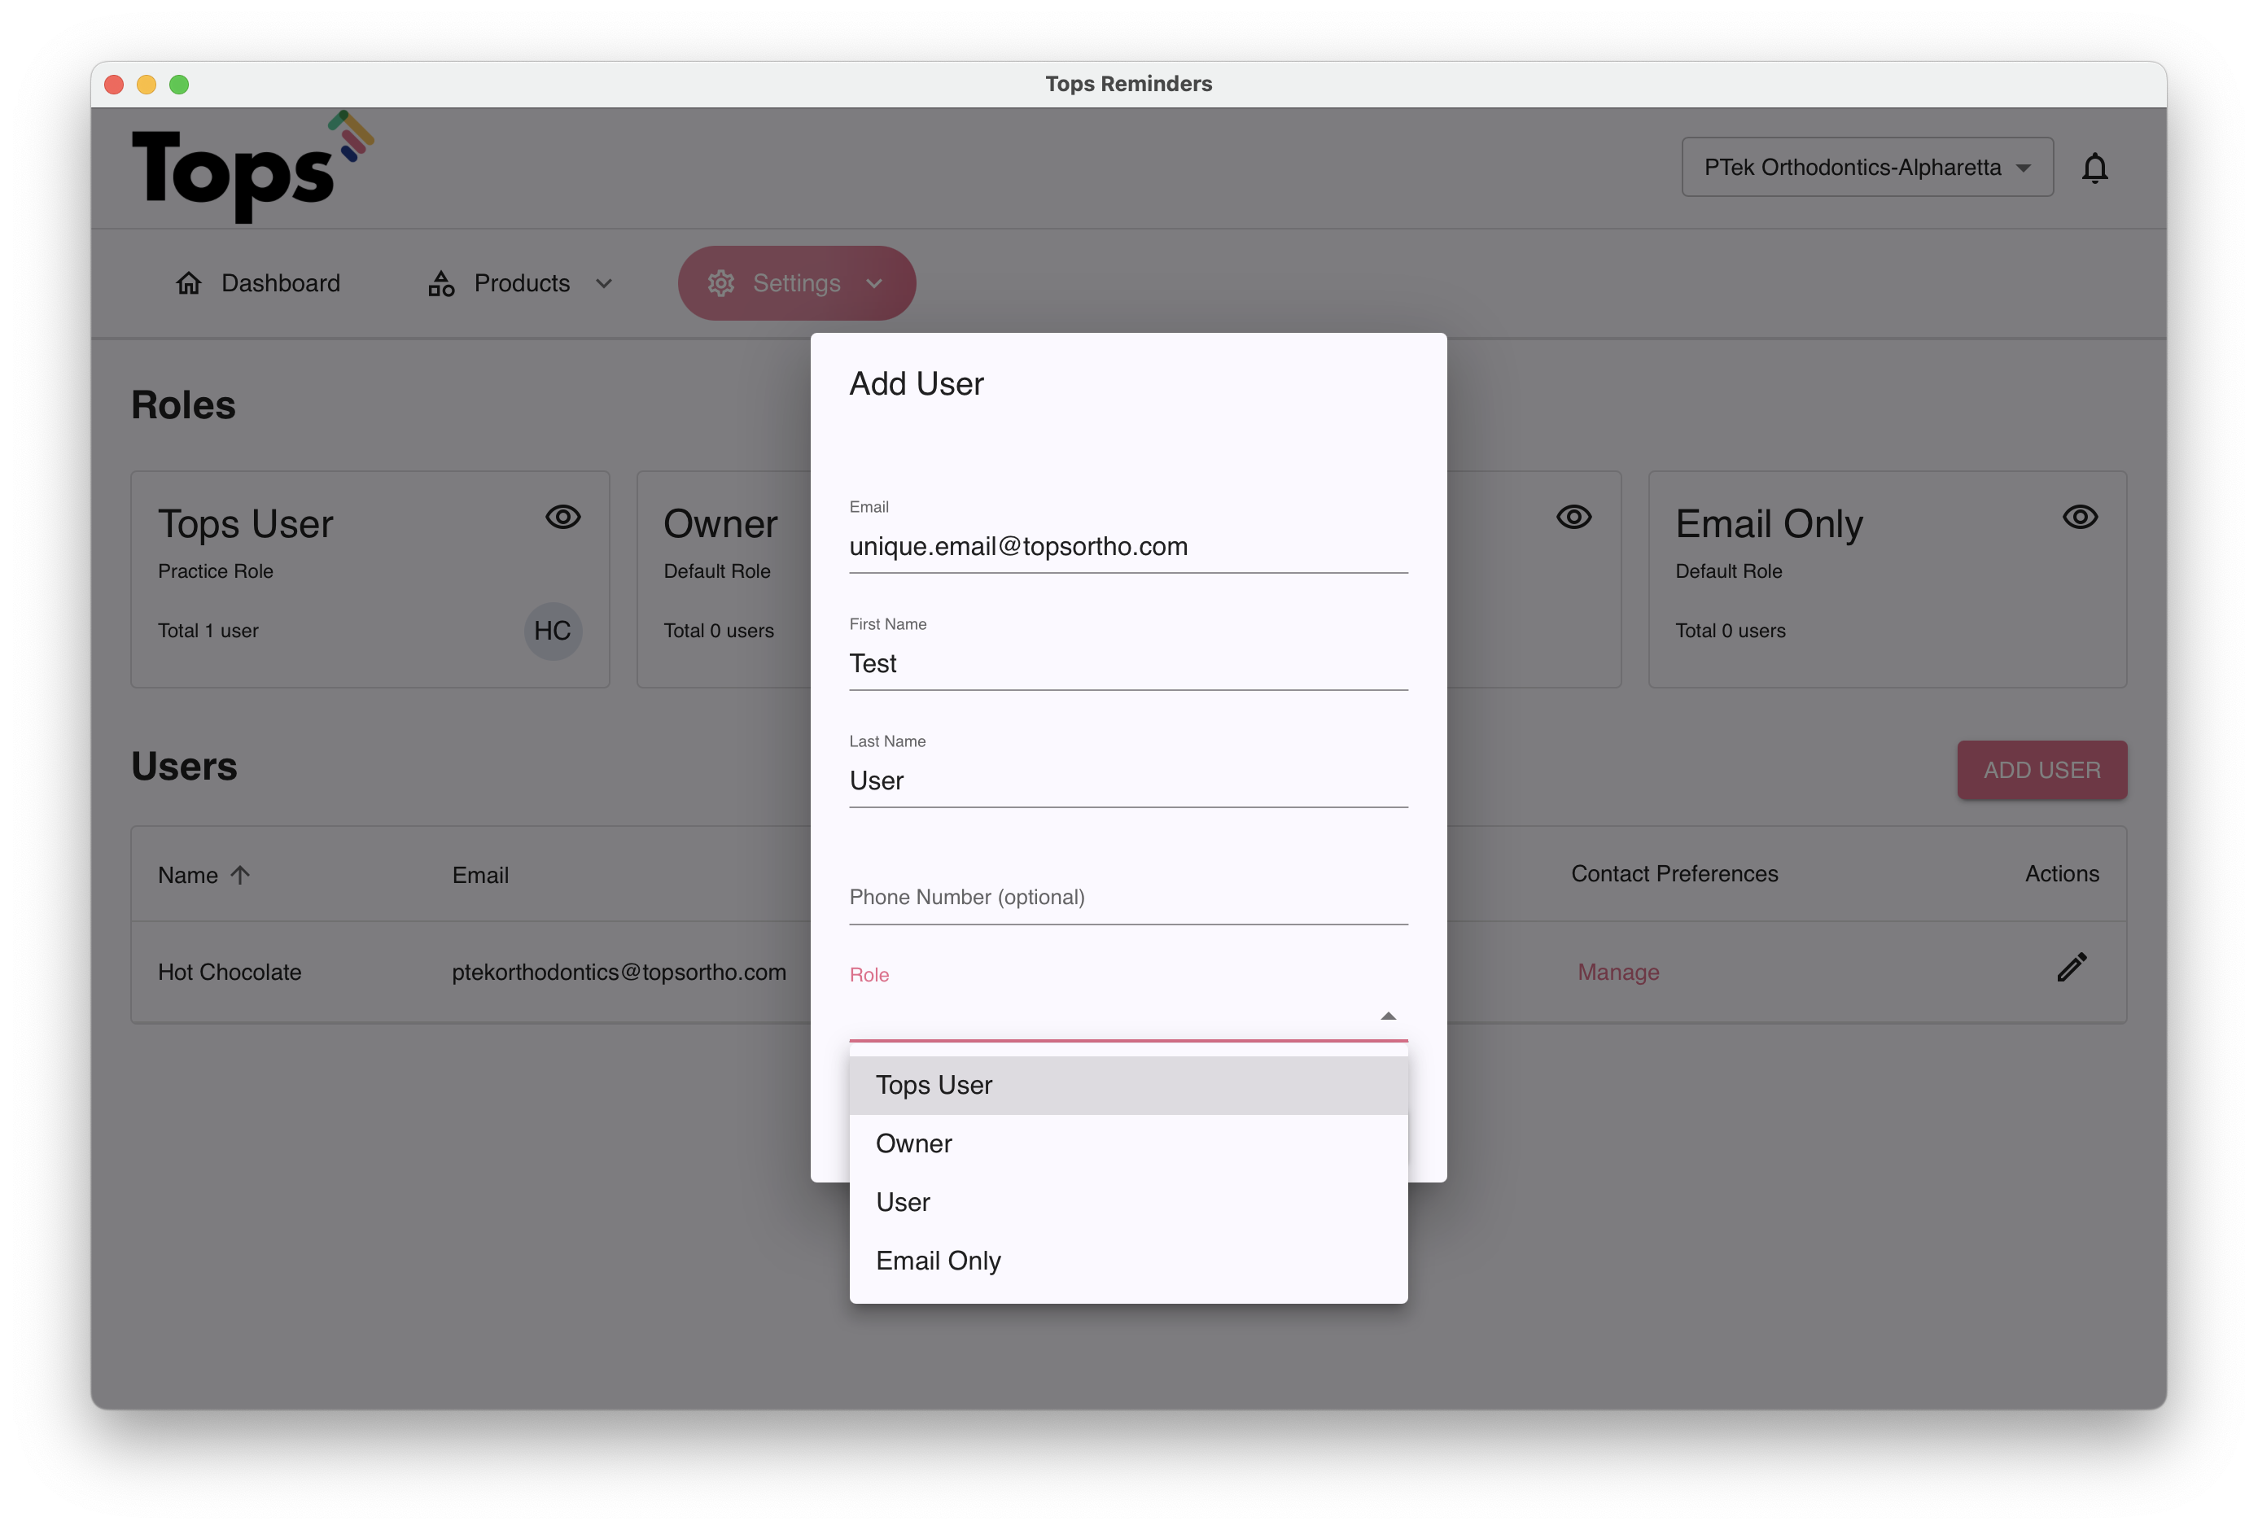Click the pencil edit icon for Hot Chocolate

[x=2071, y=968]
